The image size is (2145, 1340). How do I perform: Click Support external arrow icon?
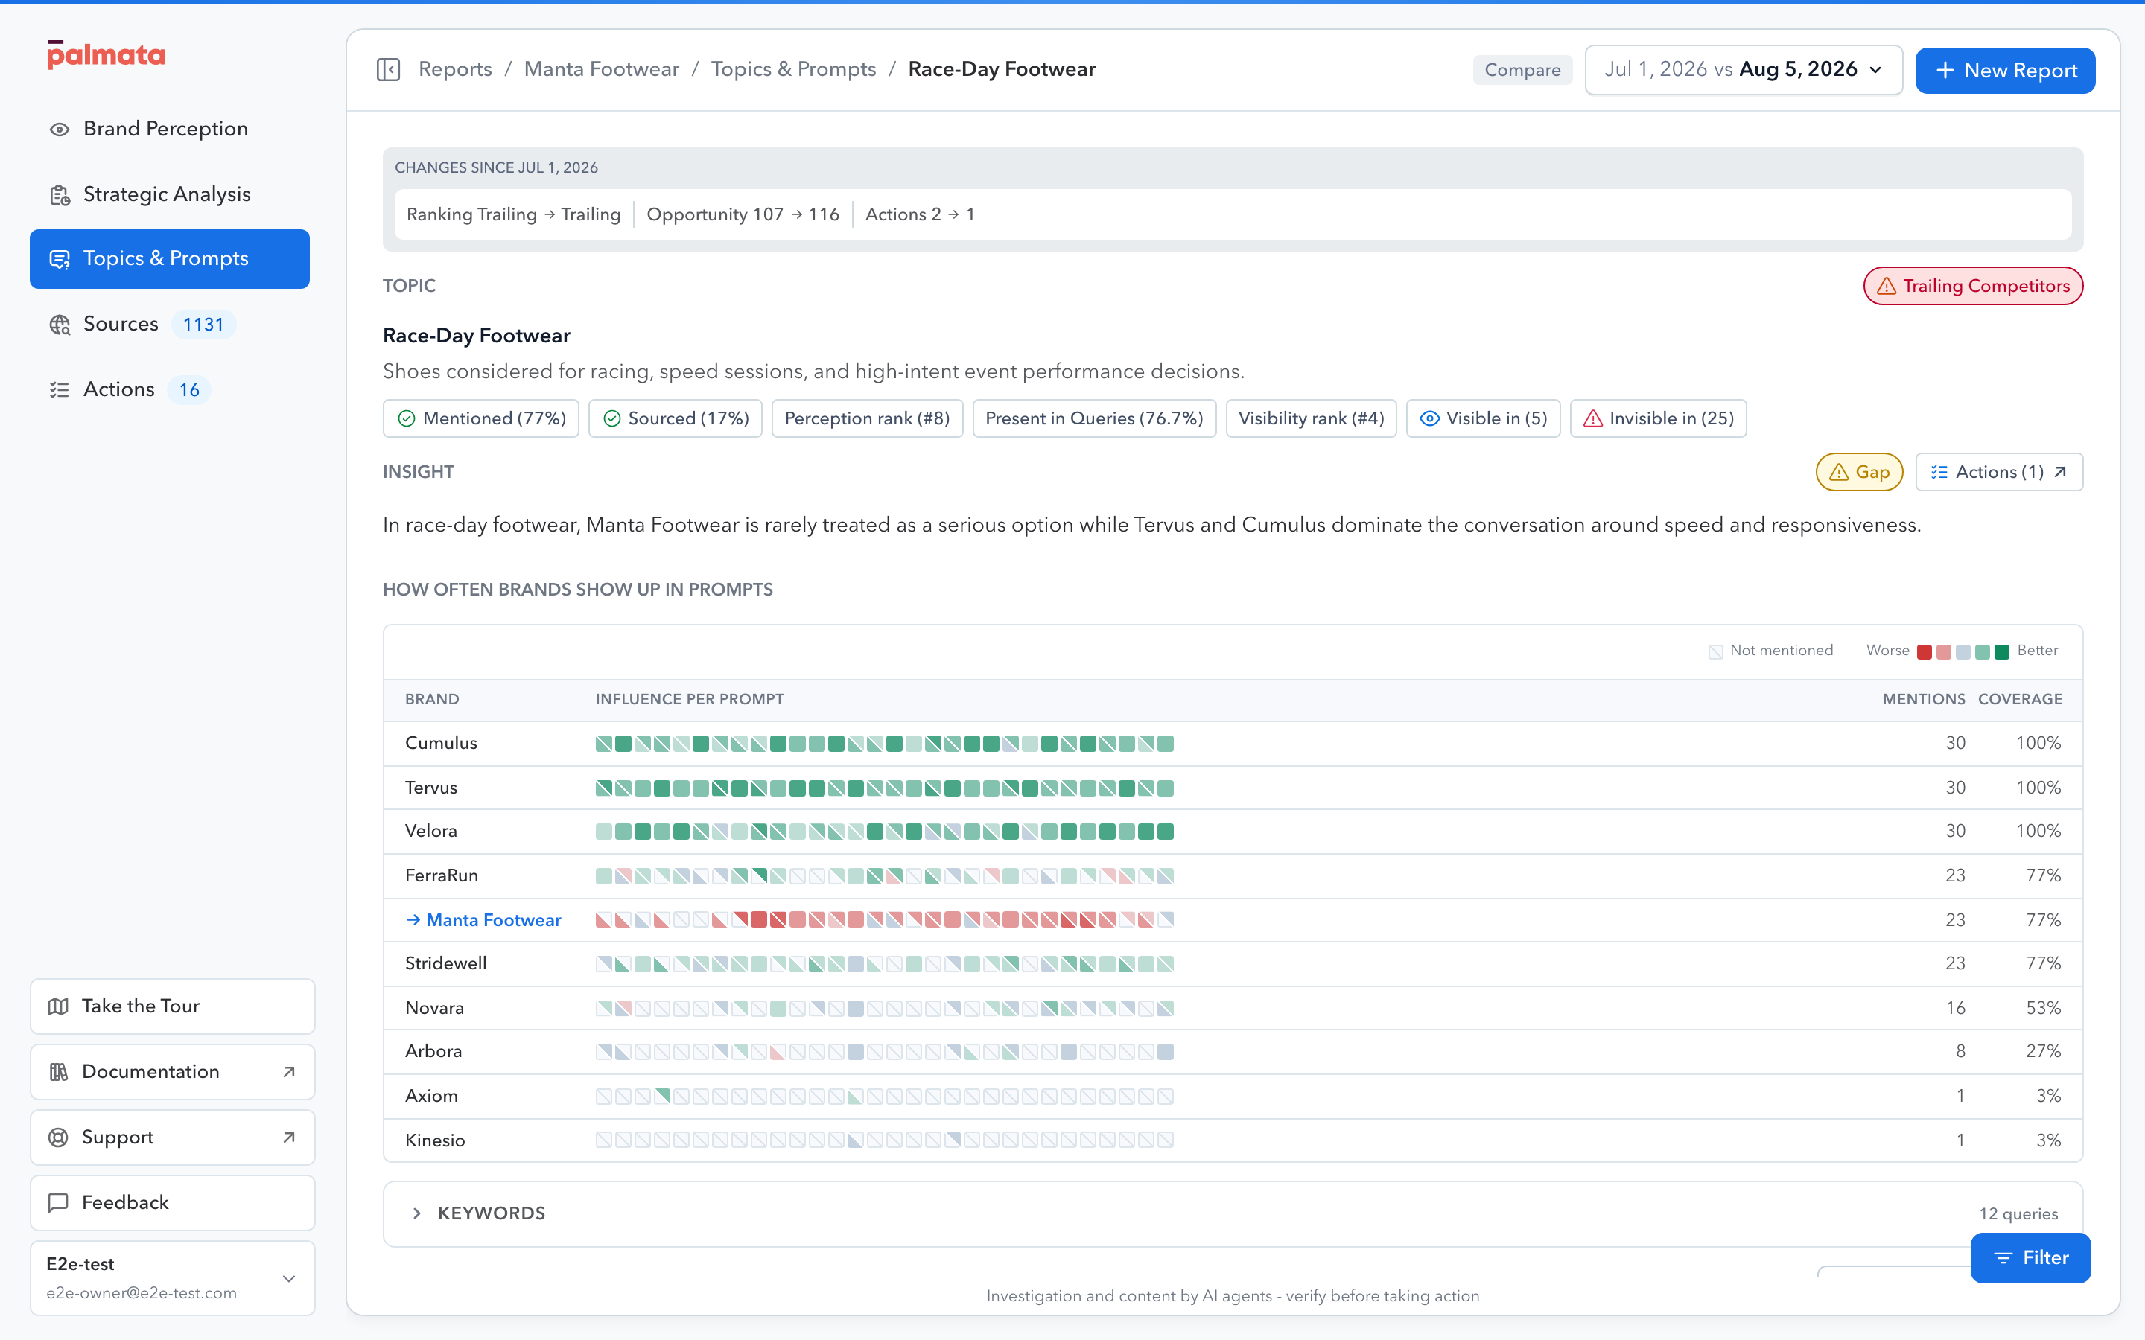[289, 1138]
